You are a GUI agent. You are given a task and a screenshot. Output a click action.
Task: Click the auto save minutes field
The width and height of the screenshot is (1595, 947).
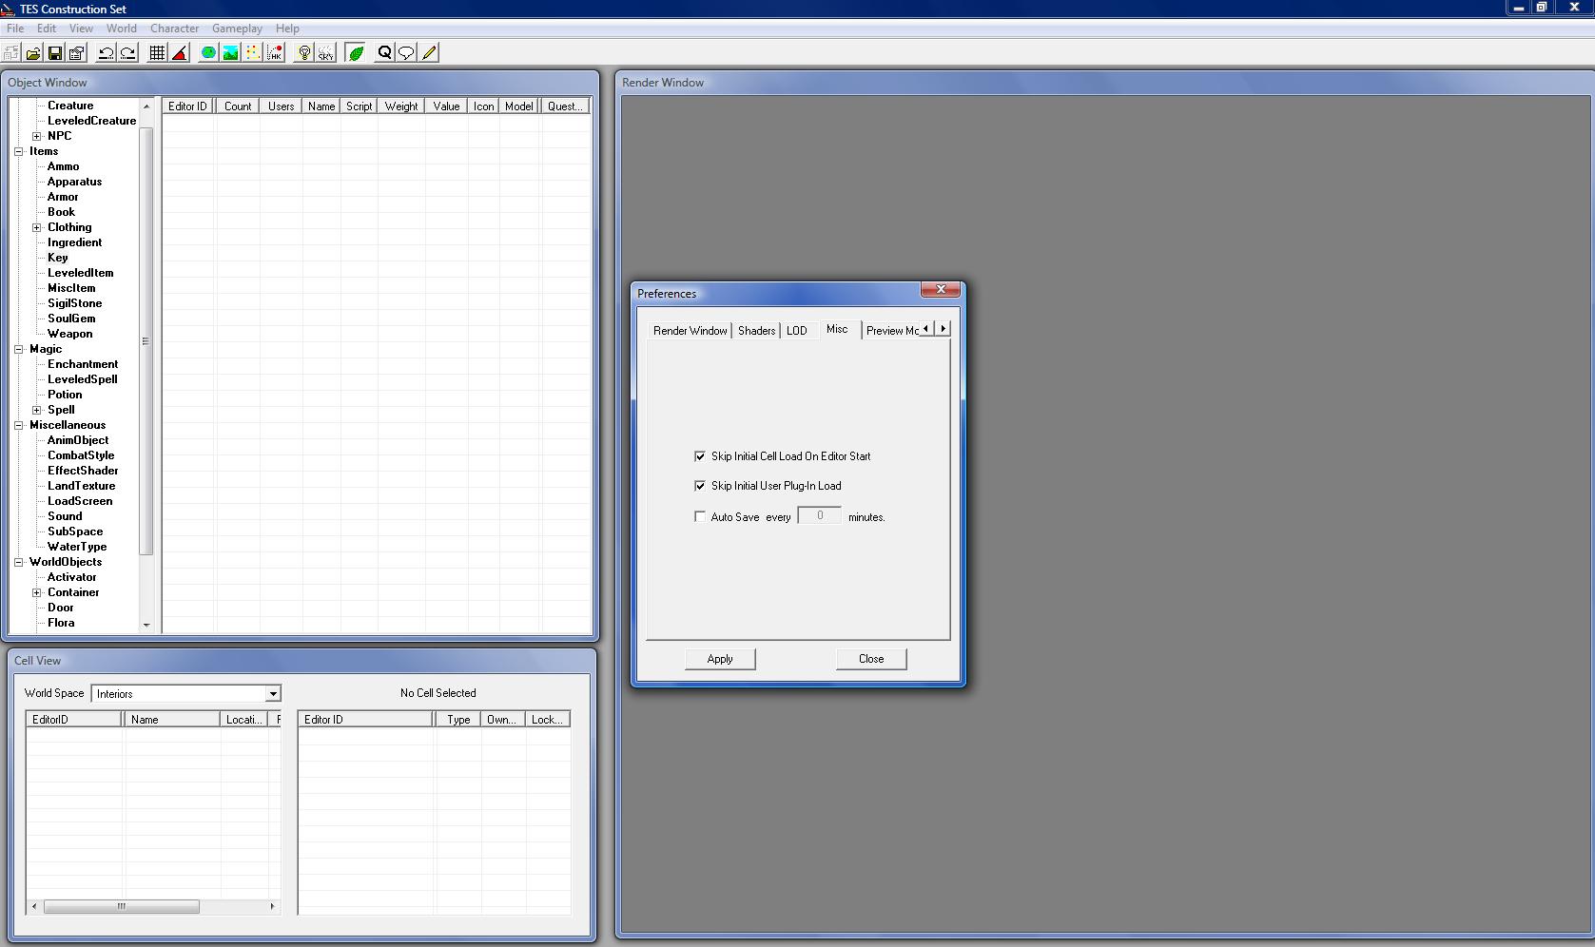tap(819, 516)
